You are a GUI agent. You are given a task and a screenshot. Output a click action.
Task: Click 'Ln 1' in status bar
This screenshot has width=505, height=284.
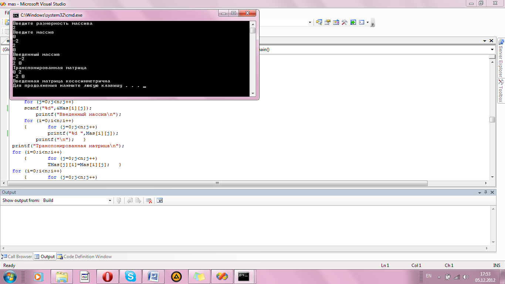pos(385,266)
